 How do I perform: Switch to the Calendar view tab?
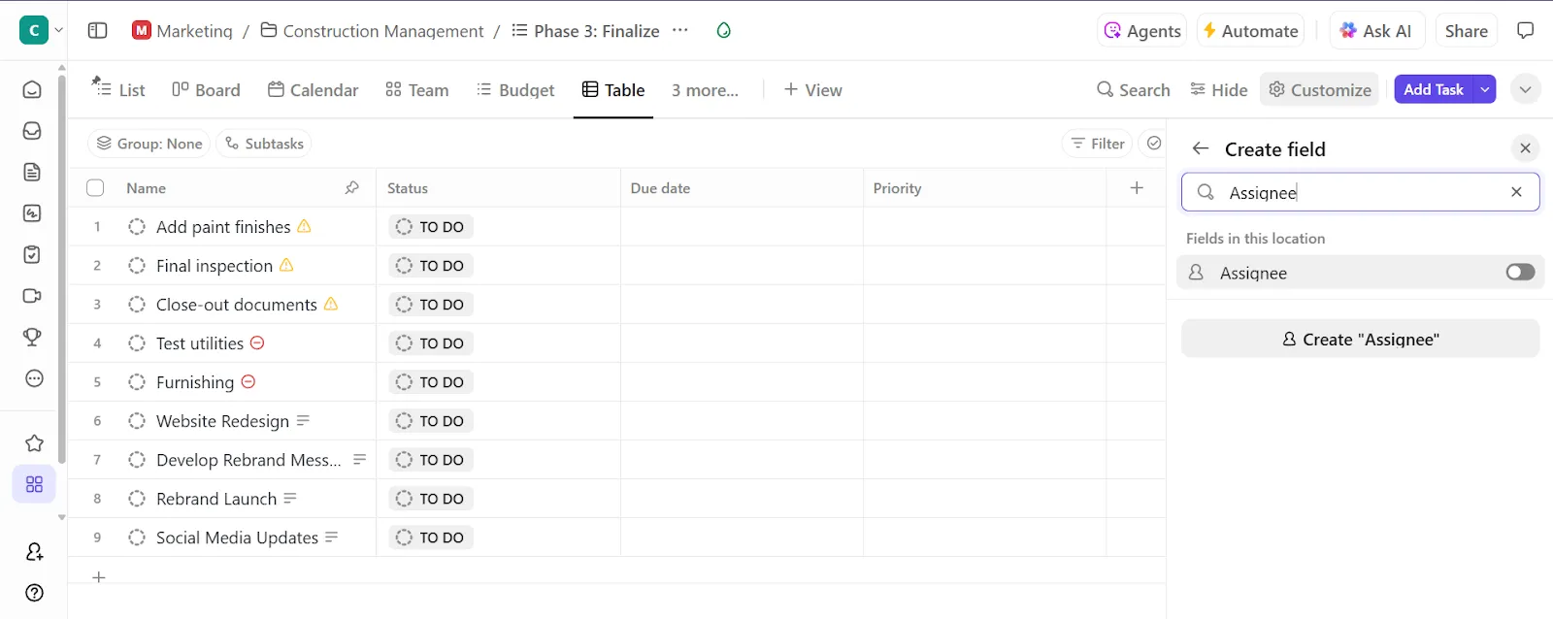click(313, 90)
